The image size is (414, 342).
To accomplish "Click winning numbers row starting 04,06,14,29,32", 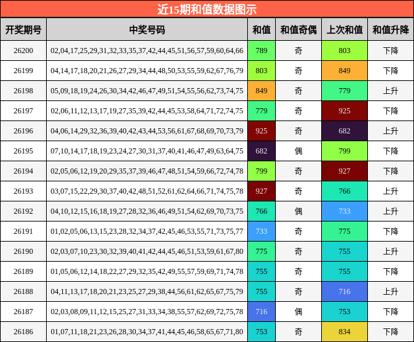I will pos(147,131).
